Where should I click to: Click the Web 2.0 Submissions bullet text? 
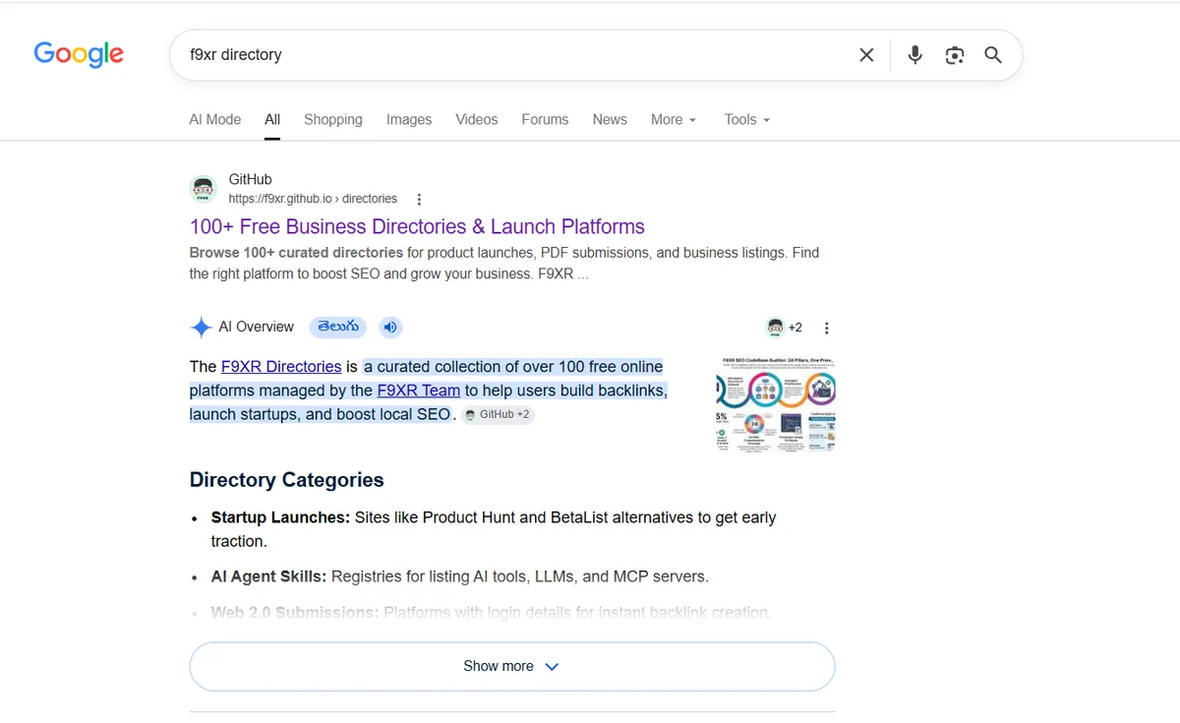[x=491, y=612]
